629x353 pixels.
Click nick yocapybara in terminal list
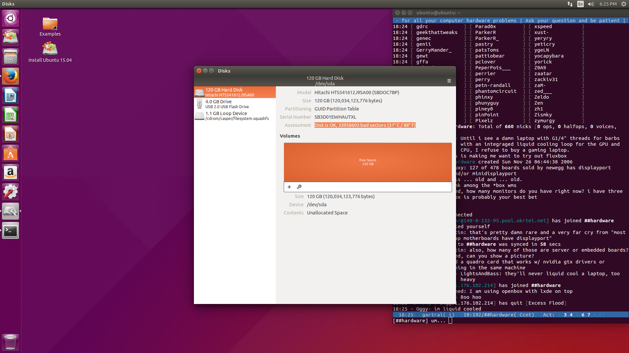coord(549,56)
